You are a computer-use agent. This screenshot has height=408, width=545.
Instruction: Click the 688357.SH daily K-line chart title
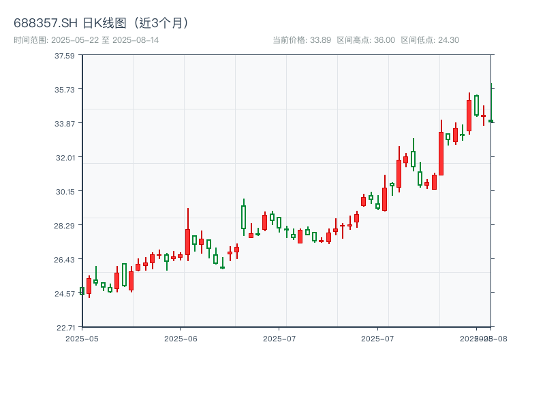pos(102,22)
